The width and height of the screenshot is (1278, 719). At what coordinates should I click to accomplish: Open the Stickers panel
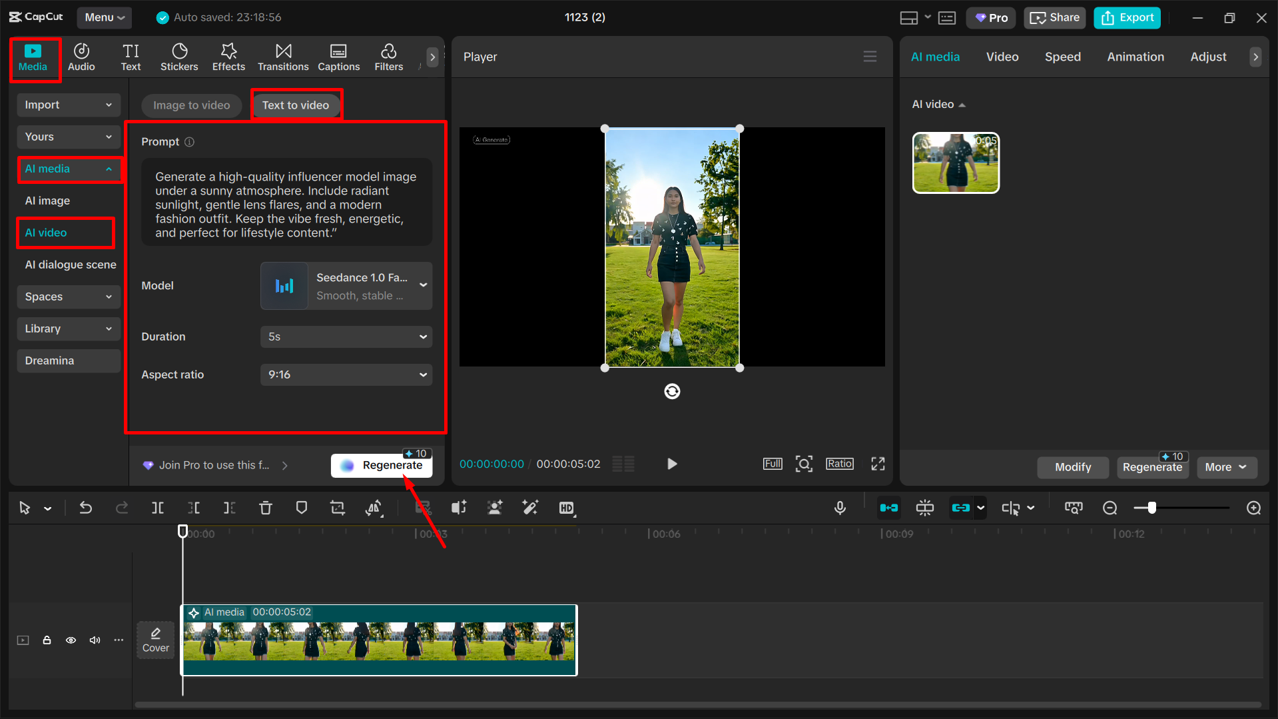click(179, 57)
